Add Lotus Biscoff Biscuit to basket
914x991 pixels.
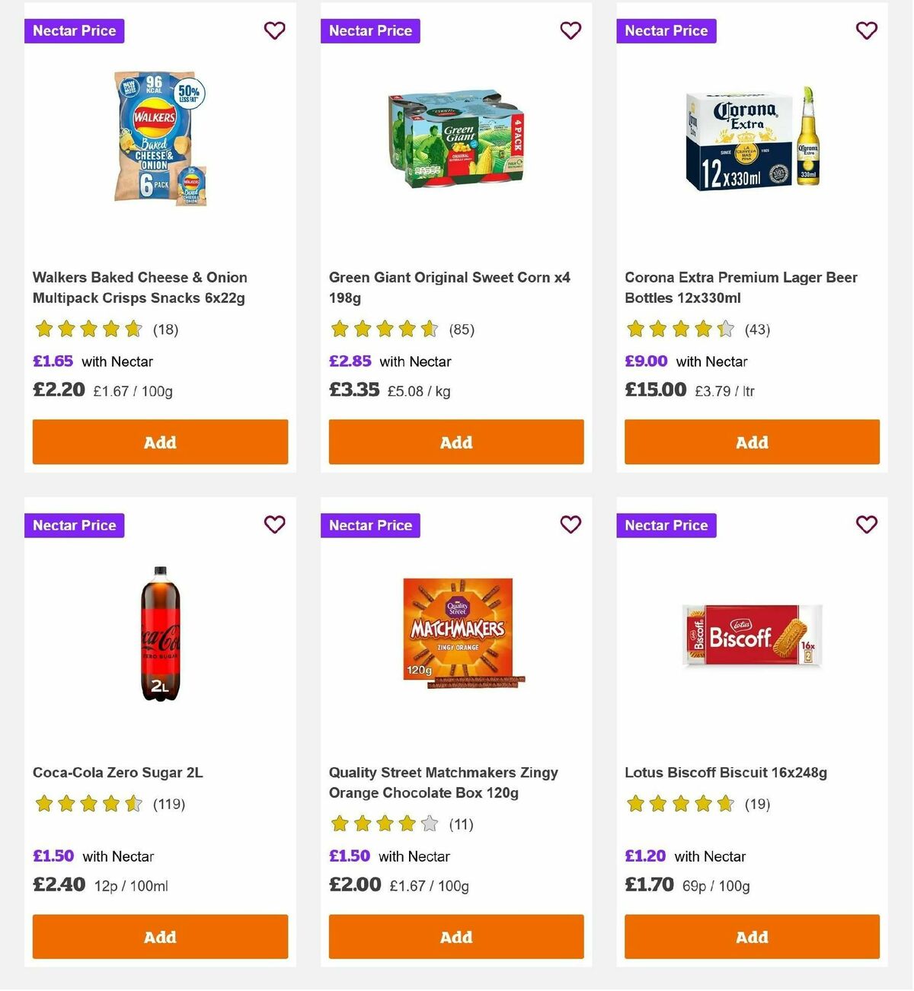coord(752,937)
